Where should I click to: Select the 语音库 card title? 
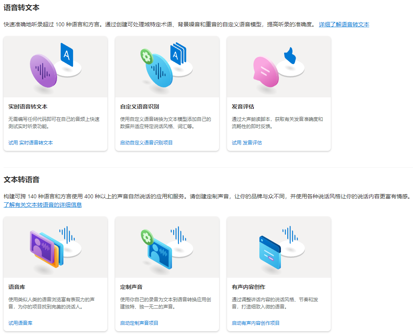[x=17, y=287]
